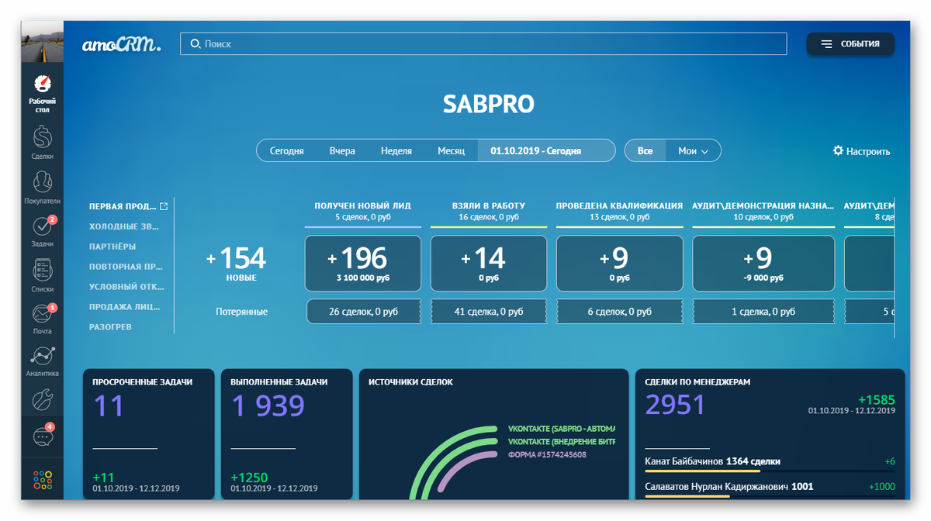Screen dimensions: 931x521
Task: Expand the Мои dropdown filter
Action: click(693, 151)
